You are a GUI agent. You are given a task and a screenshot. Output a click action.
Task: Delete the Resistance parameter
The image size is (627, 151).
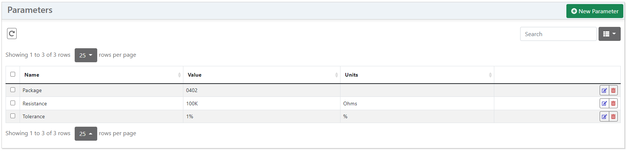coord(613,103)
